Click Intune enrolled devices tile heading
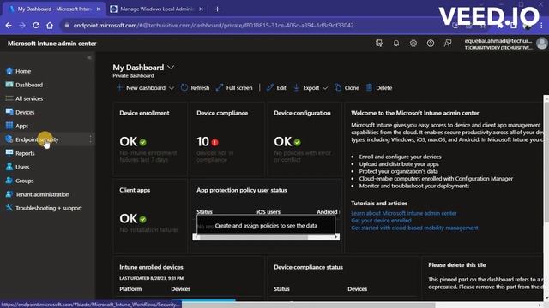 coord(151,267)
